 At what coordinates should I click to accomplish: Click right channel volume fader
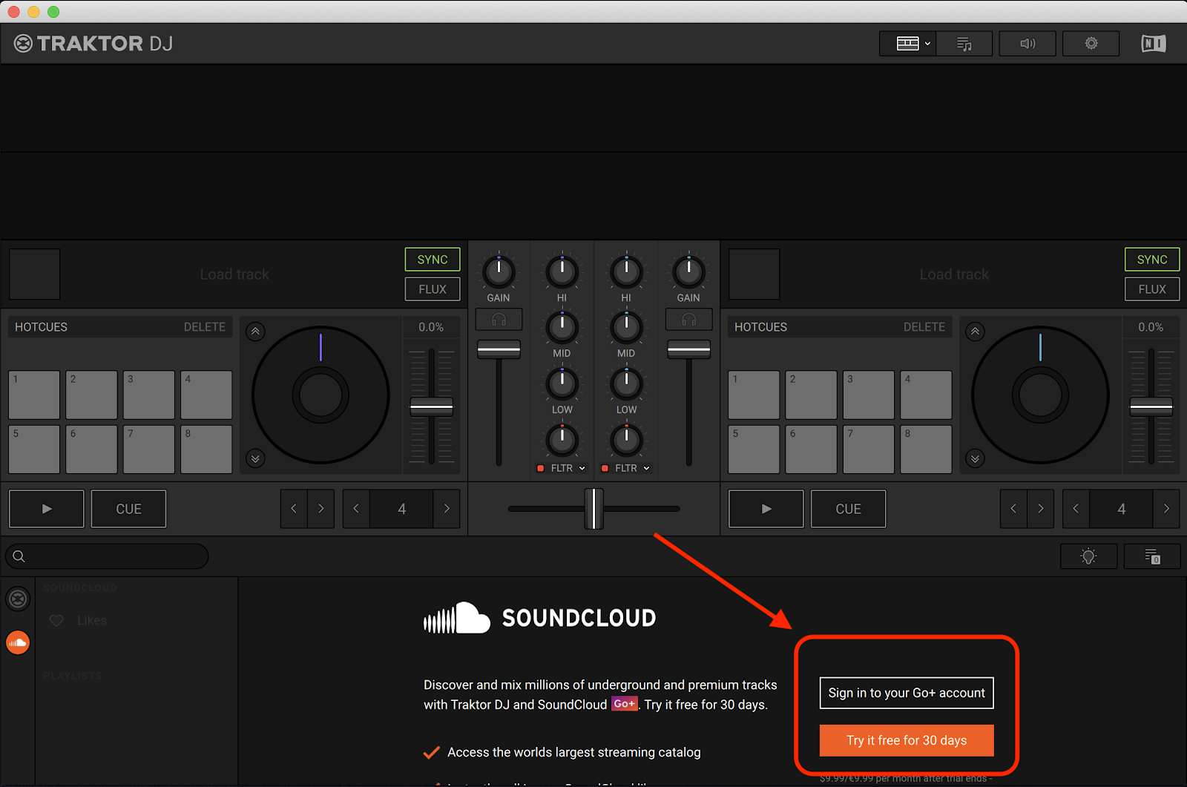(x=688, y=349)
